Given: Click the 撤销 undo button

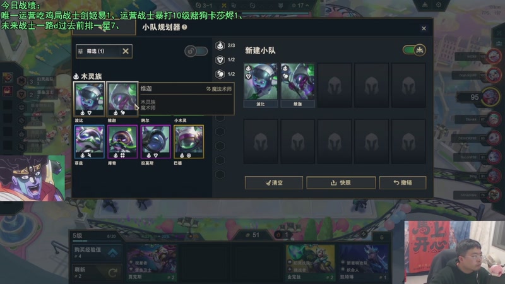Looking at the screenshot, I should point(403,182).
